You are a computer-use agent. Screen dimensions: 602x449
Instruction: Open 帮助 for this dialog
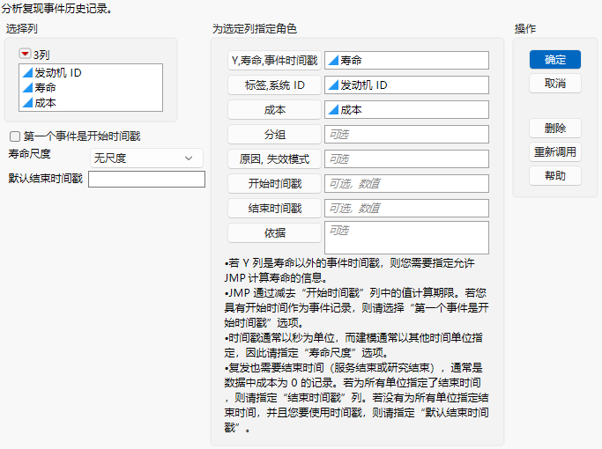click(554, 175)
